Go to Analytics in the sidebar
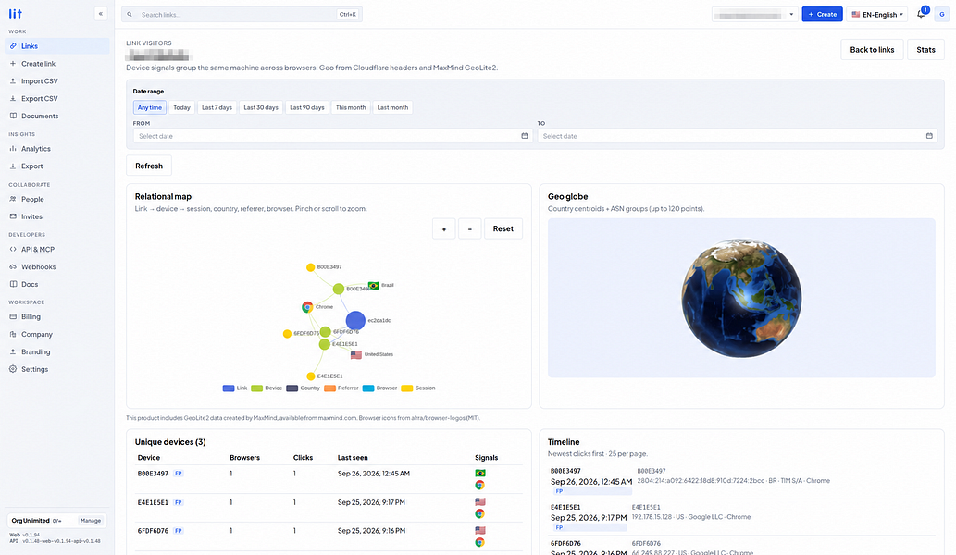Image resolution: width=956 pixels, height=555 pixels. point(57,149)
